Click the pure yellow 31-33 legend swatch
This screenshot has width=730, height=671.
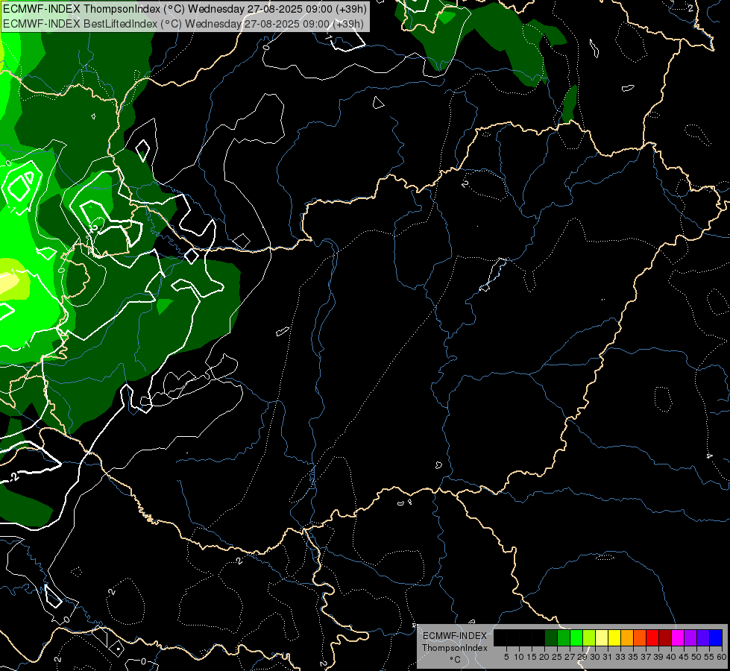[x=614, y=637]
